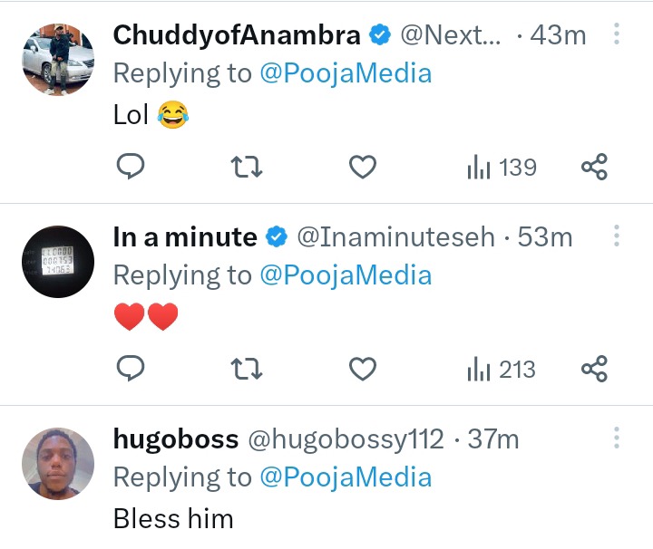Screen dimensions: 653x549
Task: Open hugoboss's profile picture
Action: (58, 464)
